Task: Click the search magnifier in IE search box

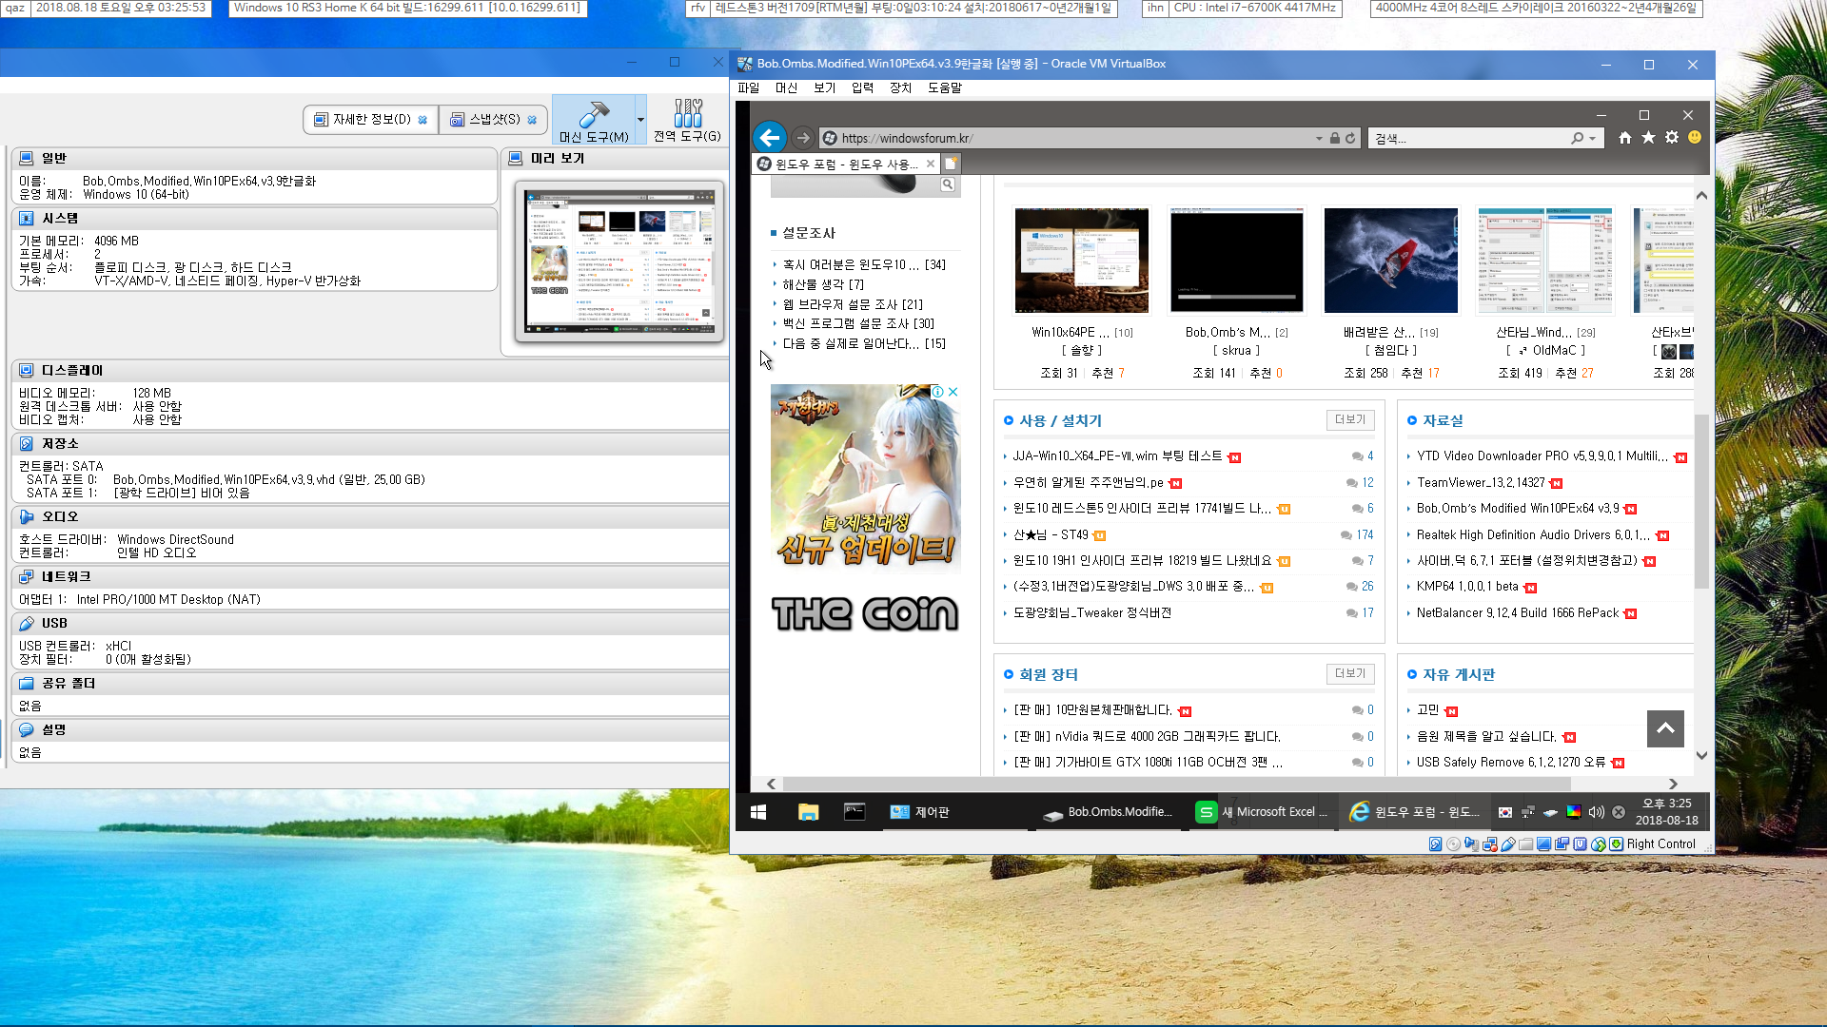Action: (1578, 138)
